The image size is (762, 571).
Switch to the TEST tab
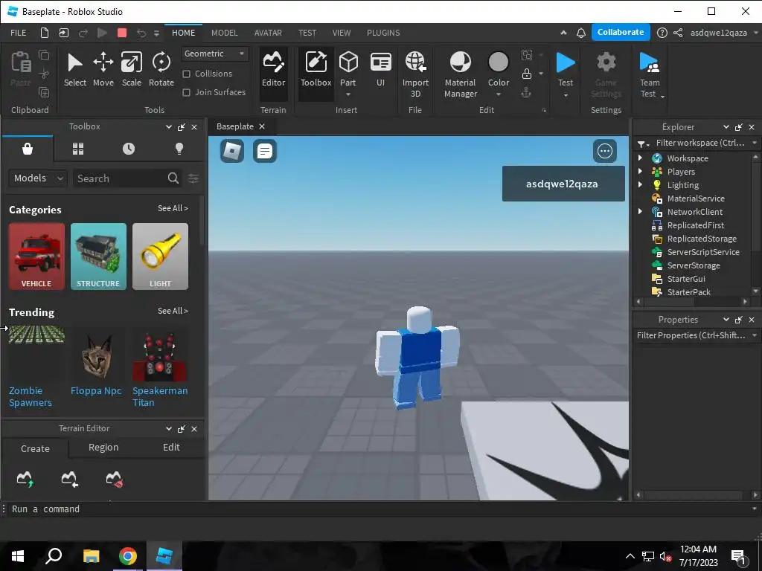point(307,33)
